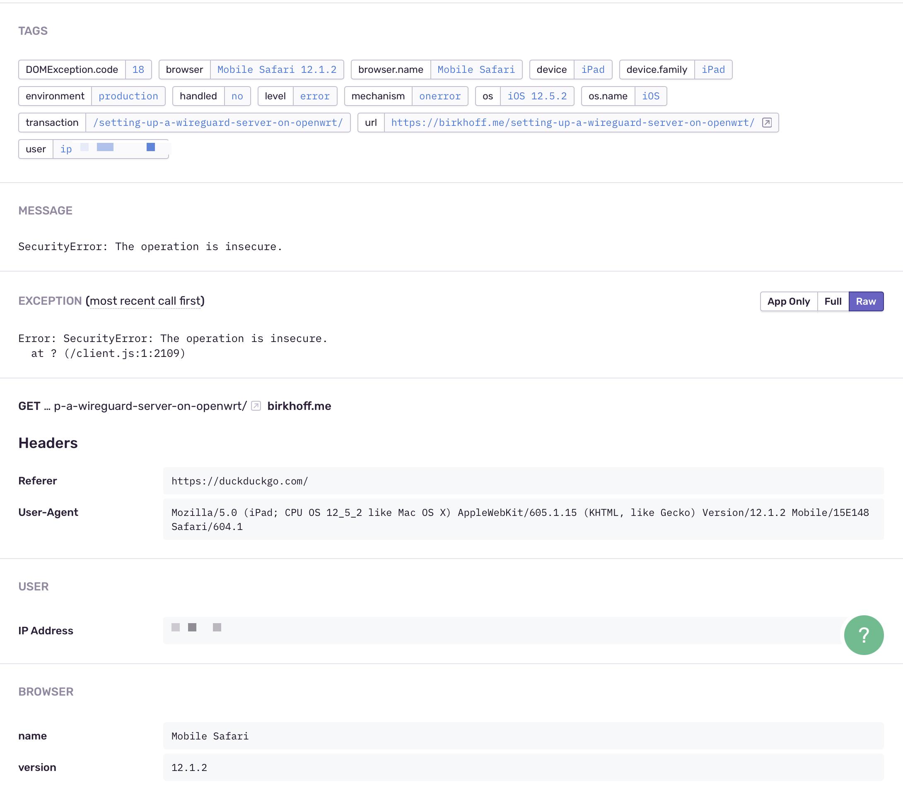Click the handled no tag value
Viewport: 903px width, 790px height.
(x=237, y=96)
